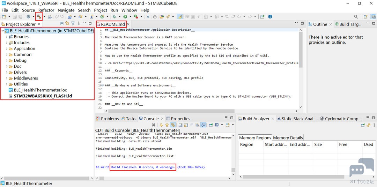Click the green Run button in the toolbar
377x187 pixels.
click(125, 17)
